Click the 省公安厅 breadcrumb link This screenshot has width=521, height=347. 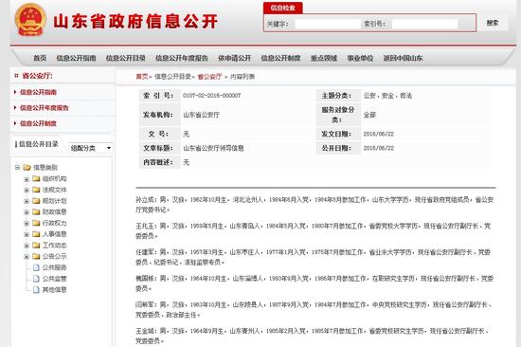point(209,77)
